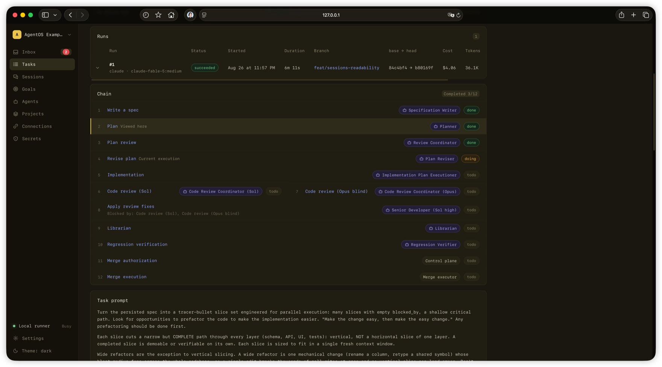
Task: Open Connections in the sidebar
Action: tap(42, 126)
